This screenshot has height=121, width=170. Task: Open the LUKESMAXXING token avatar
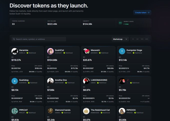click(86, 81)
